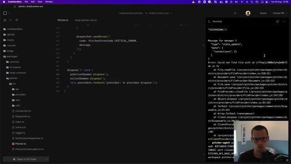Open the CodeSandbox main menu square icon
Screen dimensions: 291x164
(x=5, y=13)
